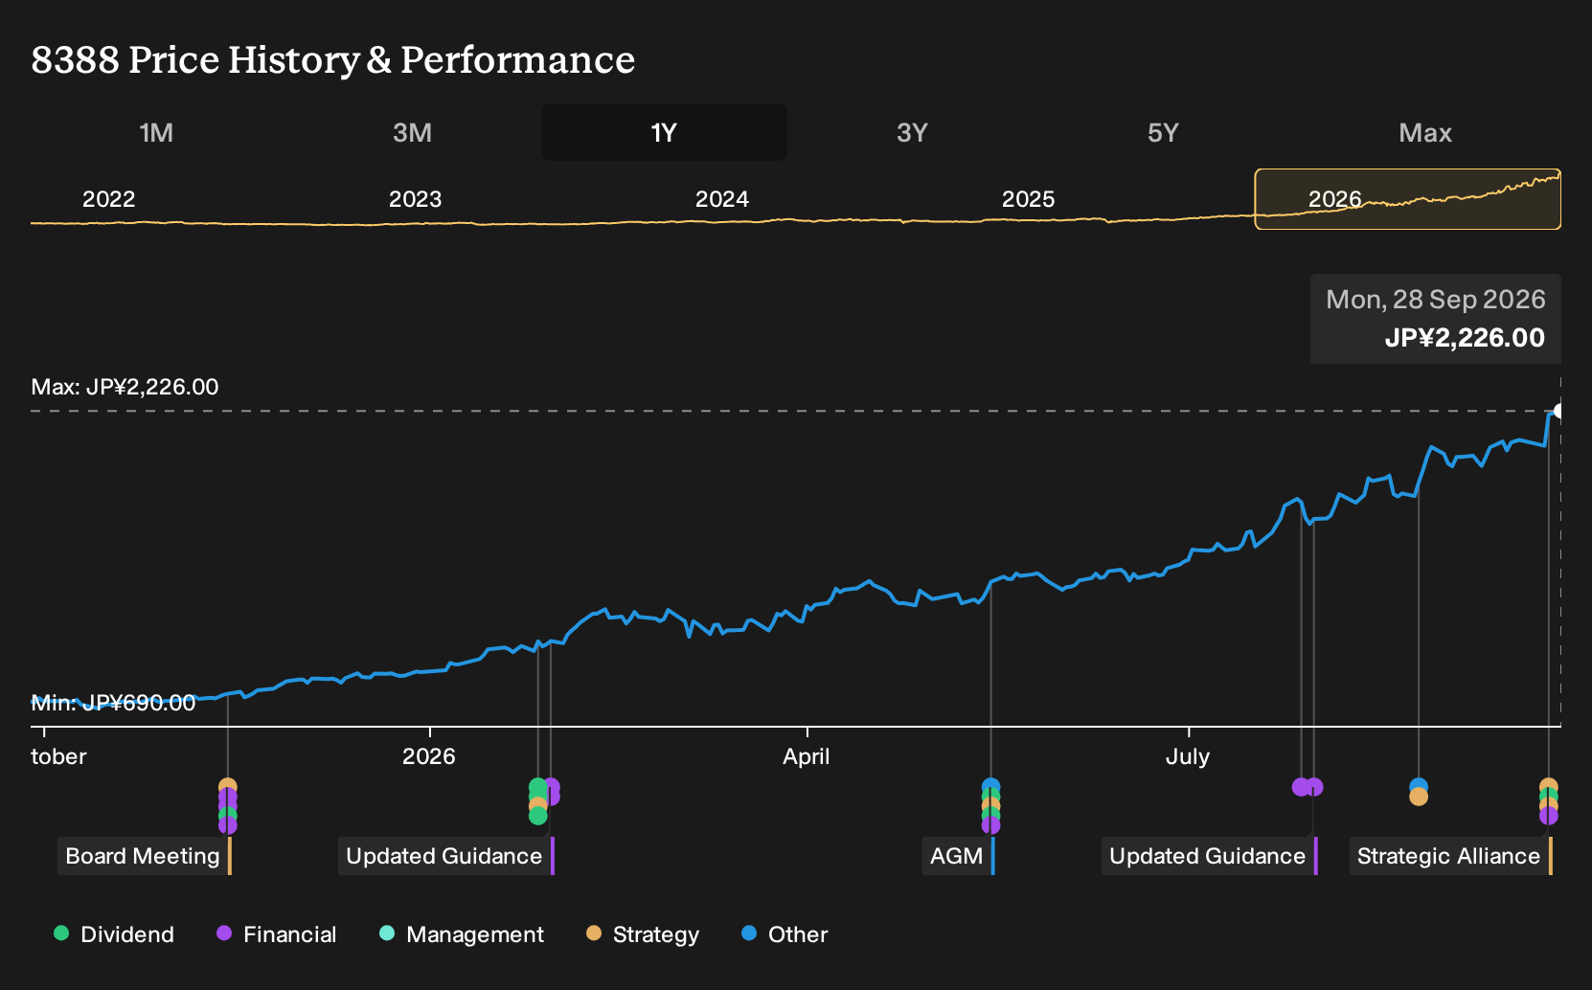Open the Updated Guidance label near July
1592x990 pixels.
click(x=1210, y=856)
